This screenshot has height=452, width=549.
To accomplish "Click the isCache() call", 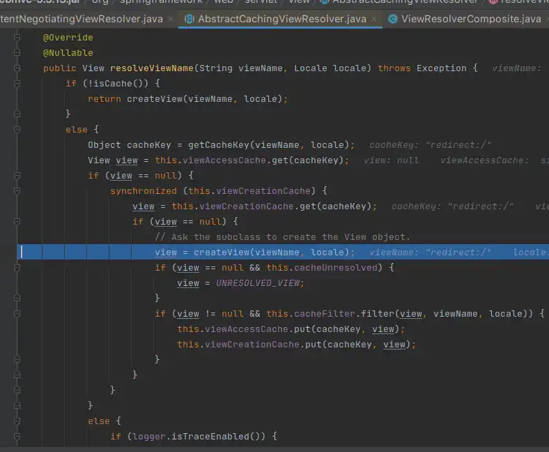I will tap(118, 84).
